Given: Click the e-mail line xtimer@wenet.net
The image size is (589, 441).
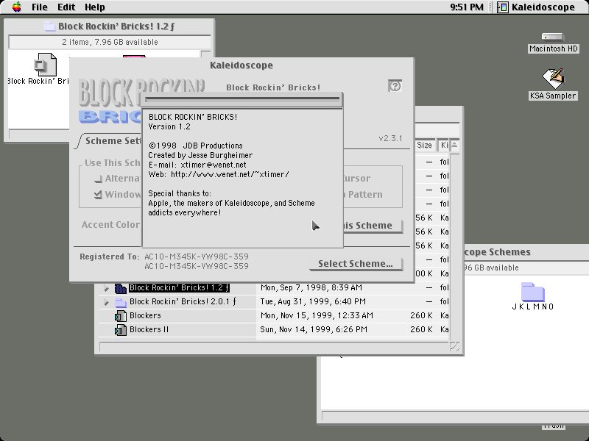Looking at the screenshot, I should point(197,165).
